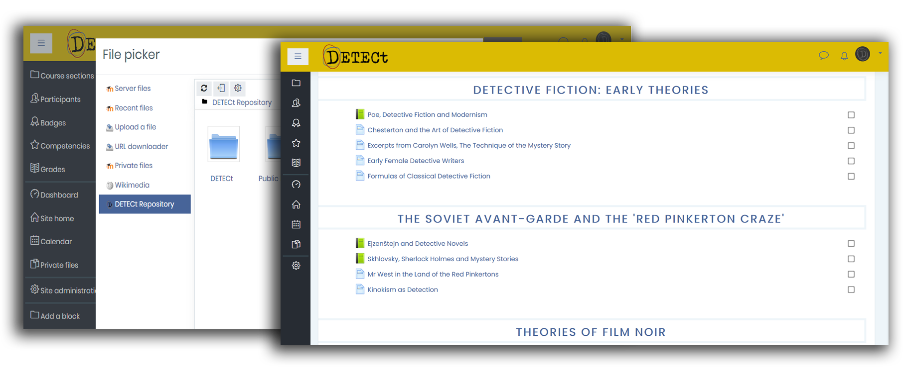Click the grades icon in collapsed sidebar
Viewport: 903px width, 388px height.
tap(296, 163)
